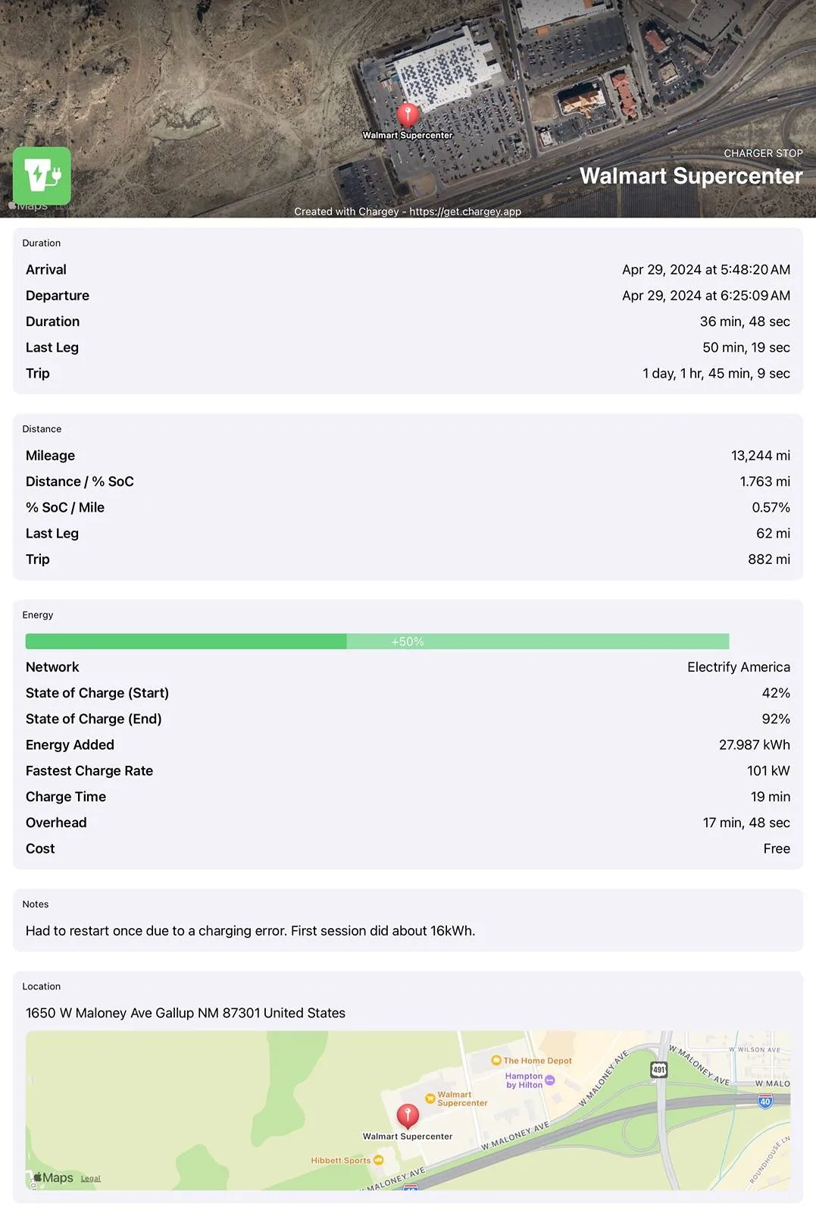Click the Apple Maps logo on the bottom map
The height and width of the screenshot is (1213, 816).
(x=53, y=1177)
